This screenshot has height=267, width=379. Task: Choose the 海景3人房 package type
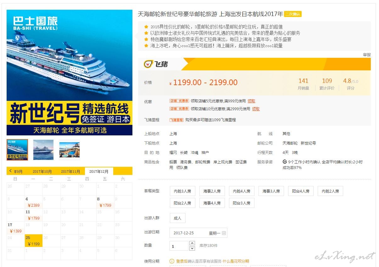tap(271, 191)
